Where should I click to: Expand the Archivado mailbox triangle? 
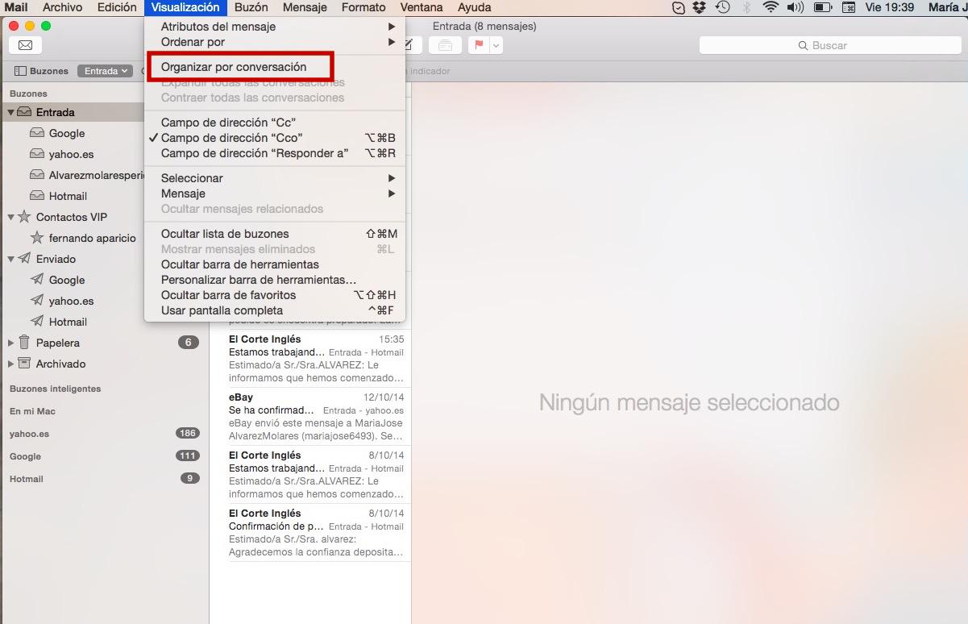click(11, 364)
